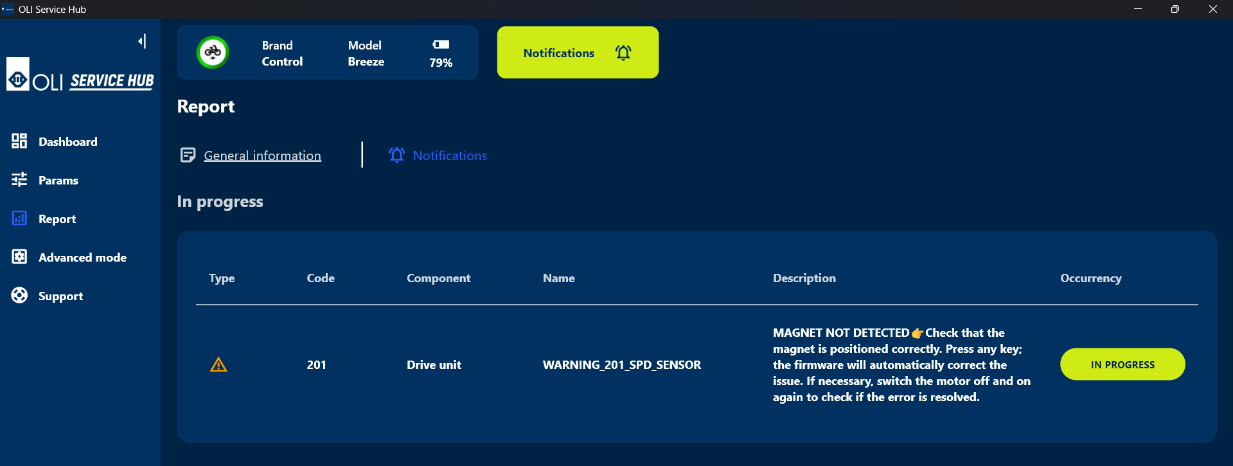This screenshot has height=466, width=1233.
Task: Switch to the Notifications tab
Action: tap(450, 156)
